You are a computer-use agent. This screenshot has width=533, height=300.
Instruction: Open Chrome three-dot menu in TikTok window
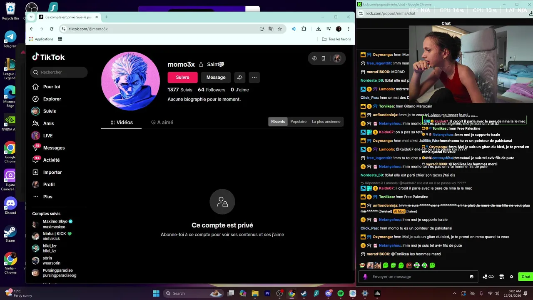click(x=349, y=29)
